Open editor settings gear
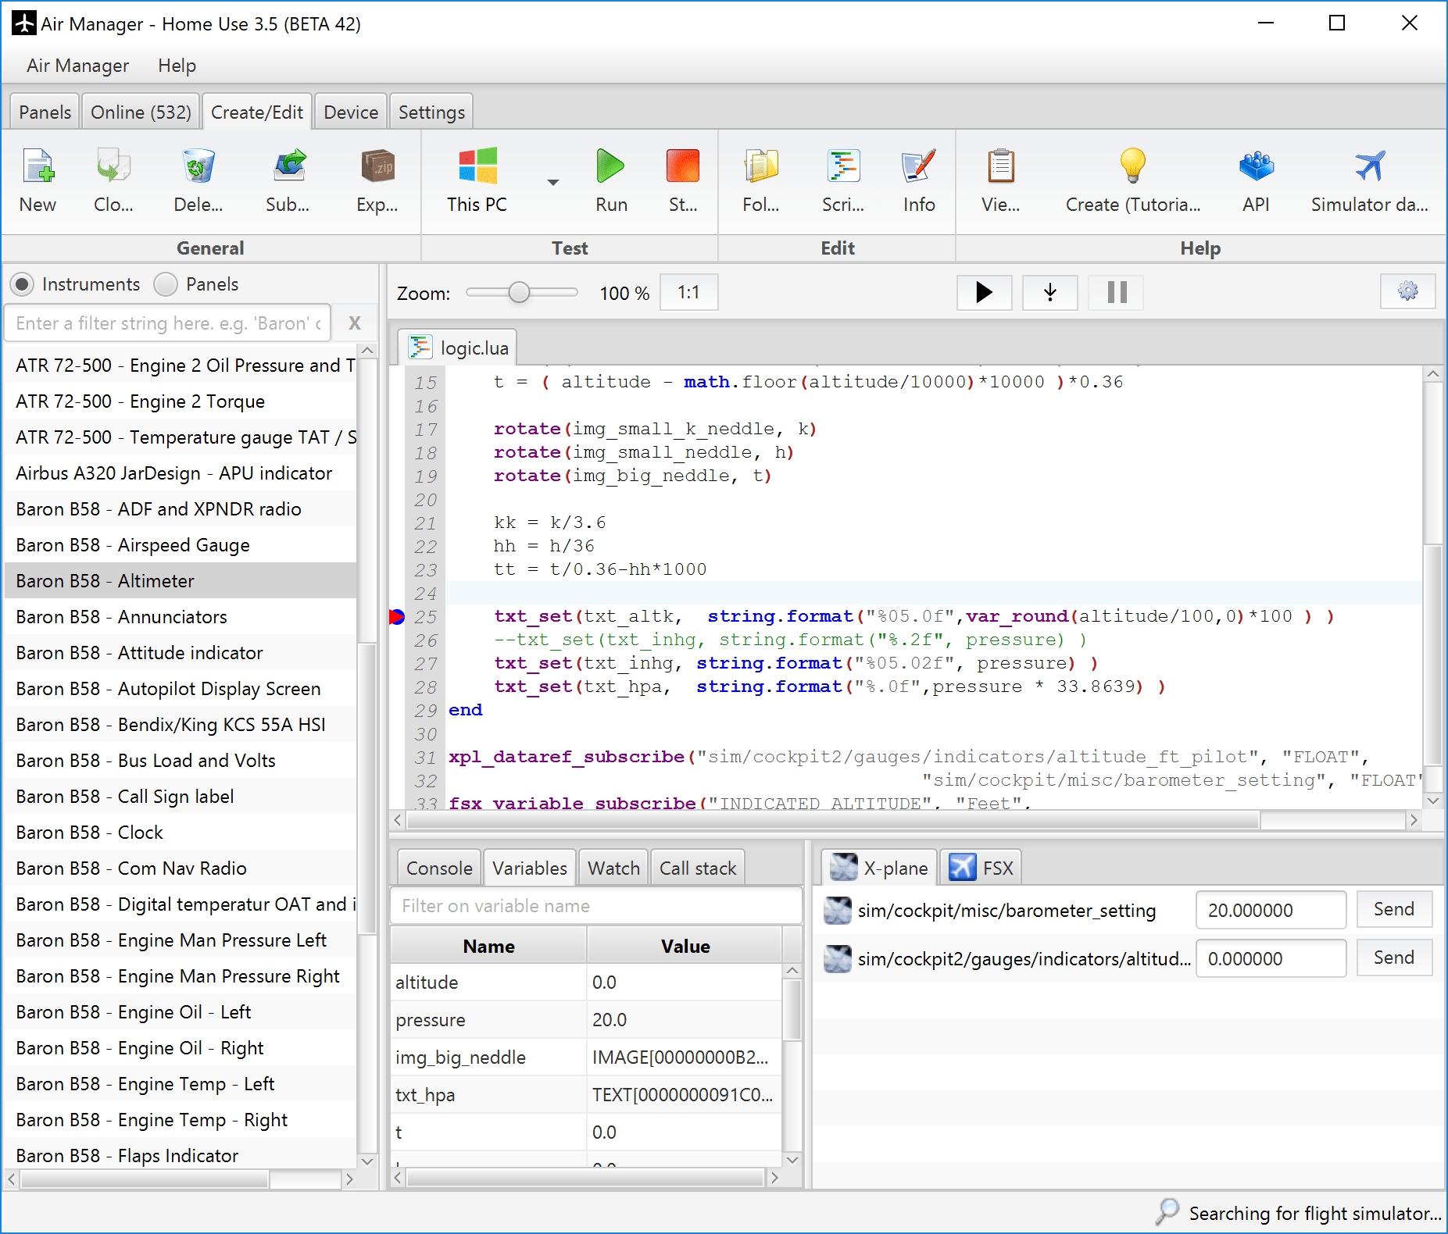 1408,292
